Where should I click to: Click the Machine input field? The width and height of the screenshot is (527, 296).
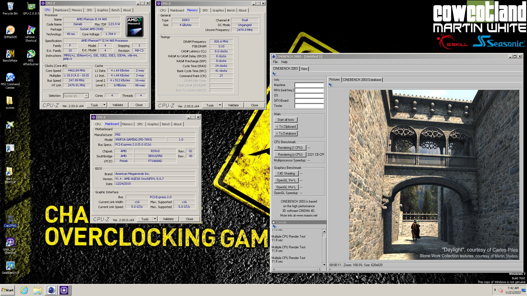309,85
